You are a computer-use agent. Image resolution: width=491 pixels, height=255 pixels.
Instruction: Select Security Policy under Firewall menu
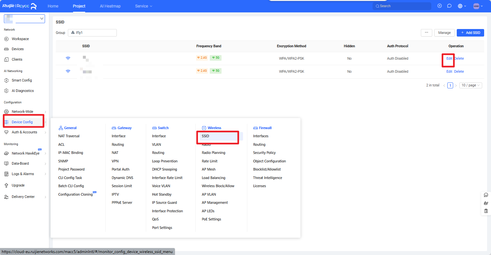(x=265, y=153)
